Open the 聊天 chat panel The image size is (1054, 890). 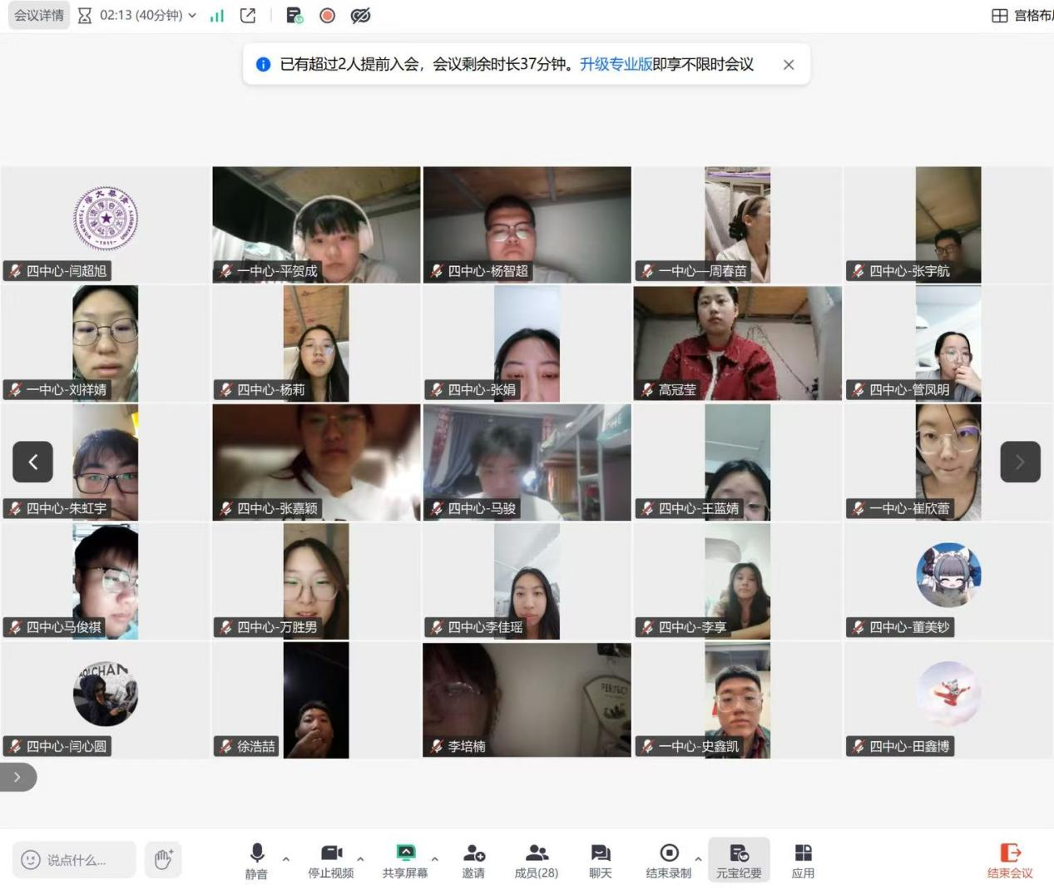click(x=600, y=861)
